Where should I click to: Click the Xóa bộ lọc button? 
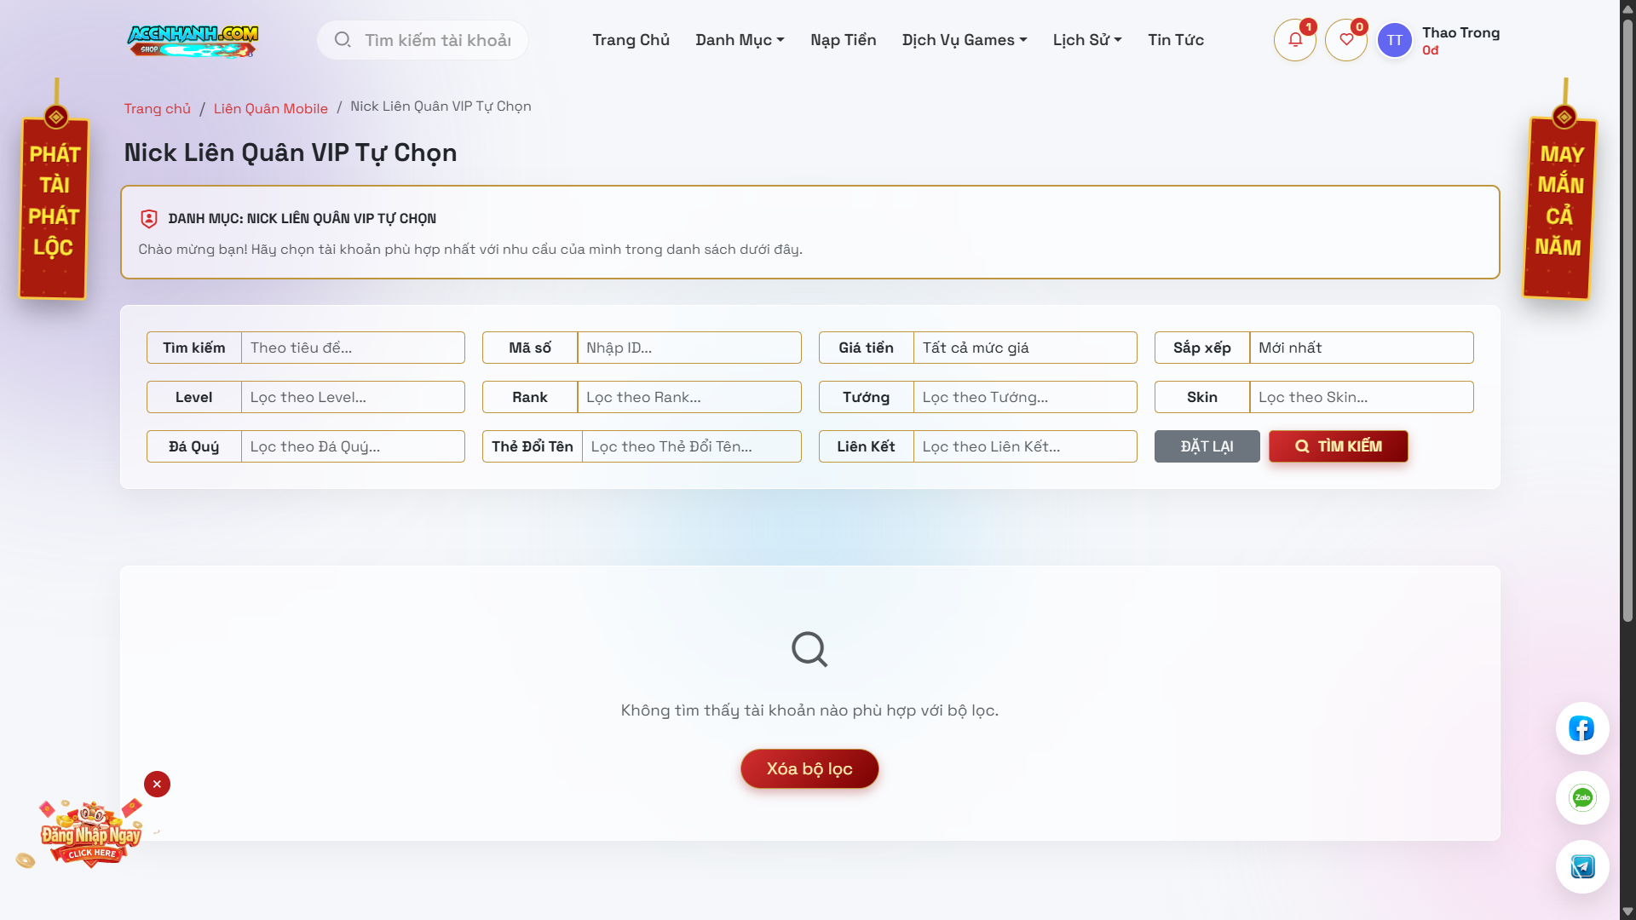point(809,768)
